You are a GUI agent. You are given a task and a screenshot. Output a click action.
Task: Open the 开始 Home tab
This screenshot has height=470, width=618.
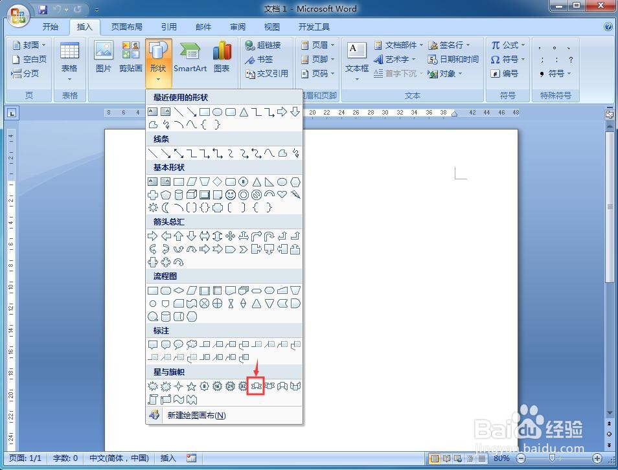[51, 27]
